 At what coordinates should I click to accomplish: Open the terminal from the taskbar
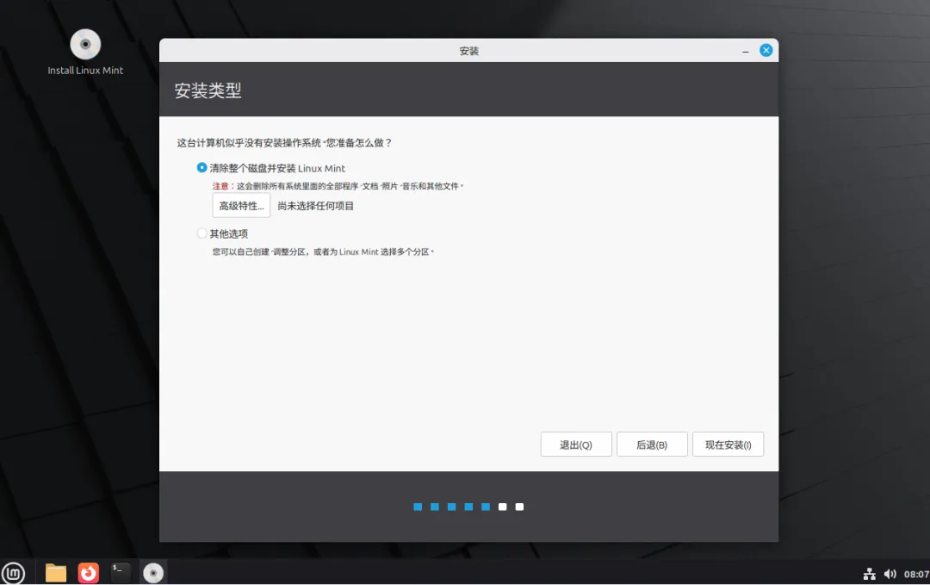(121, 573)
